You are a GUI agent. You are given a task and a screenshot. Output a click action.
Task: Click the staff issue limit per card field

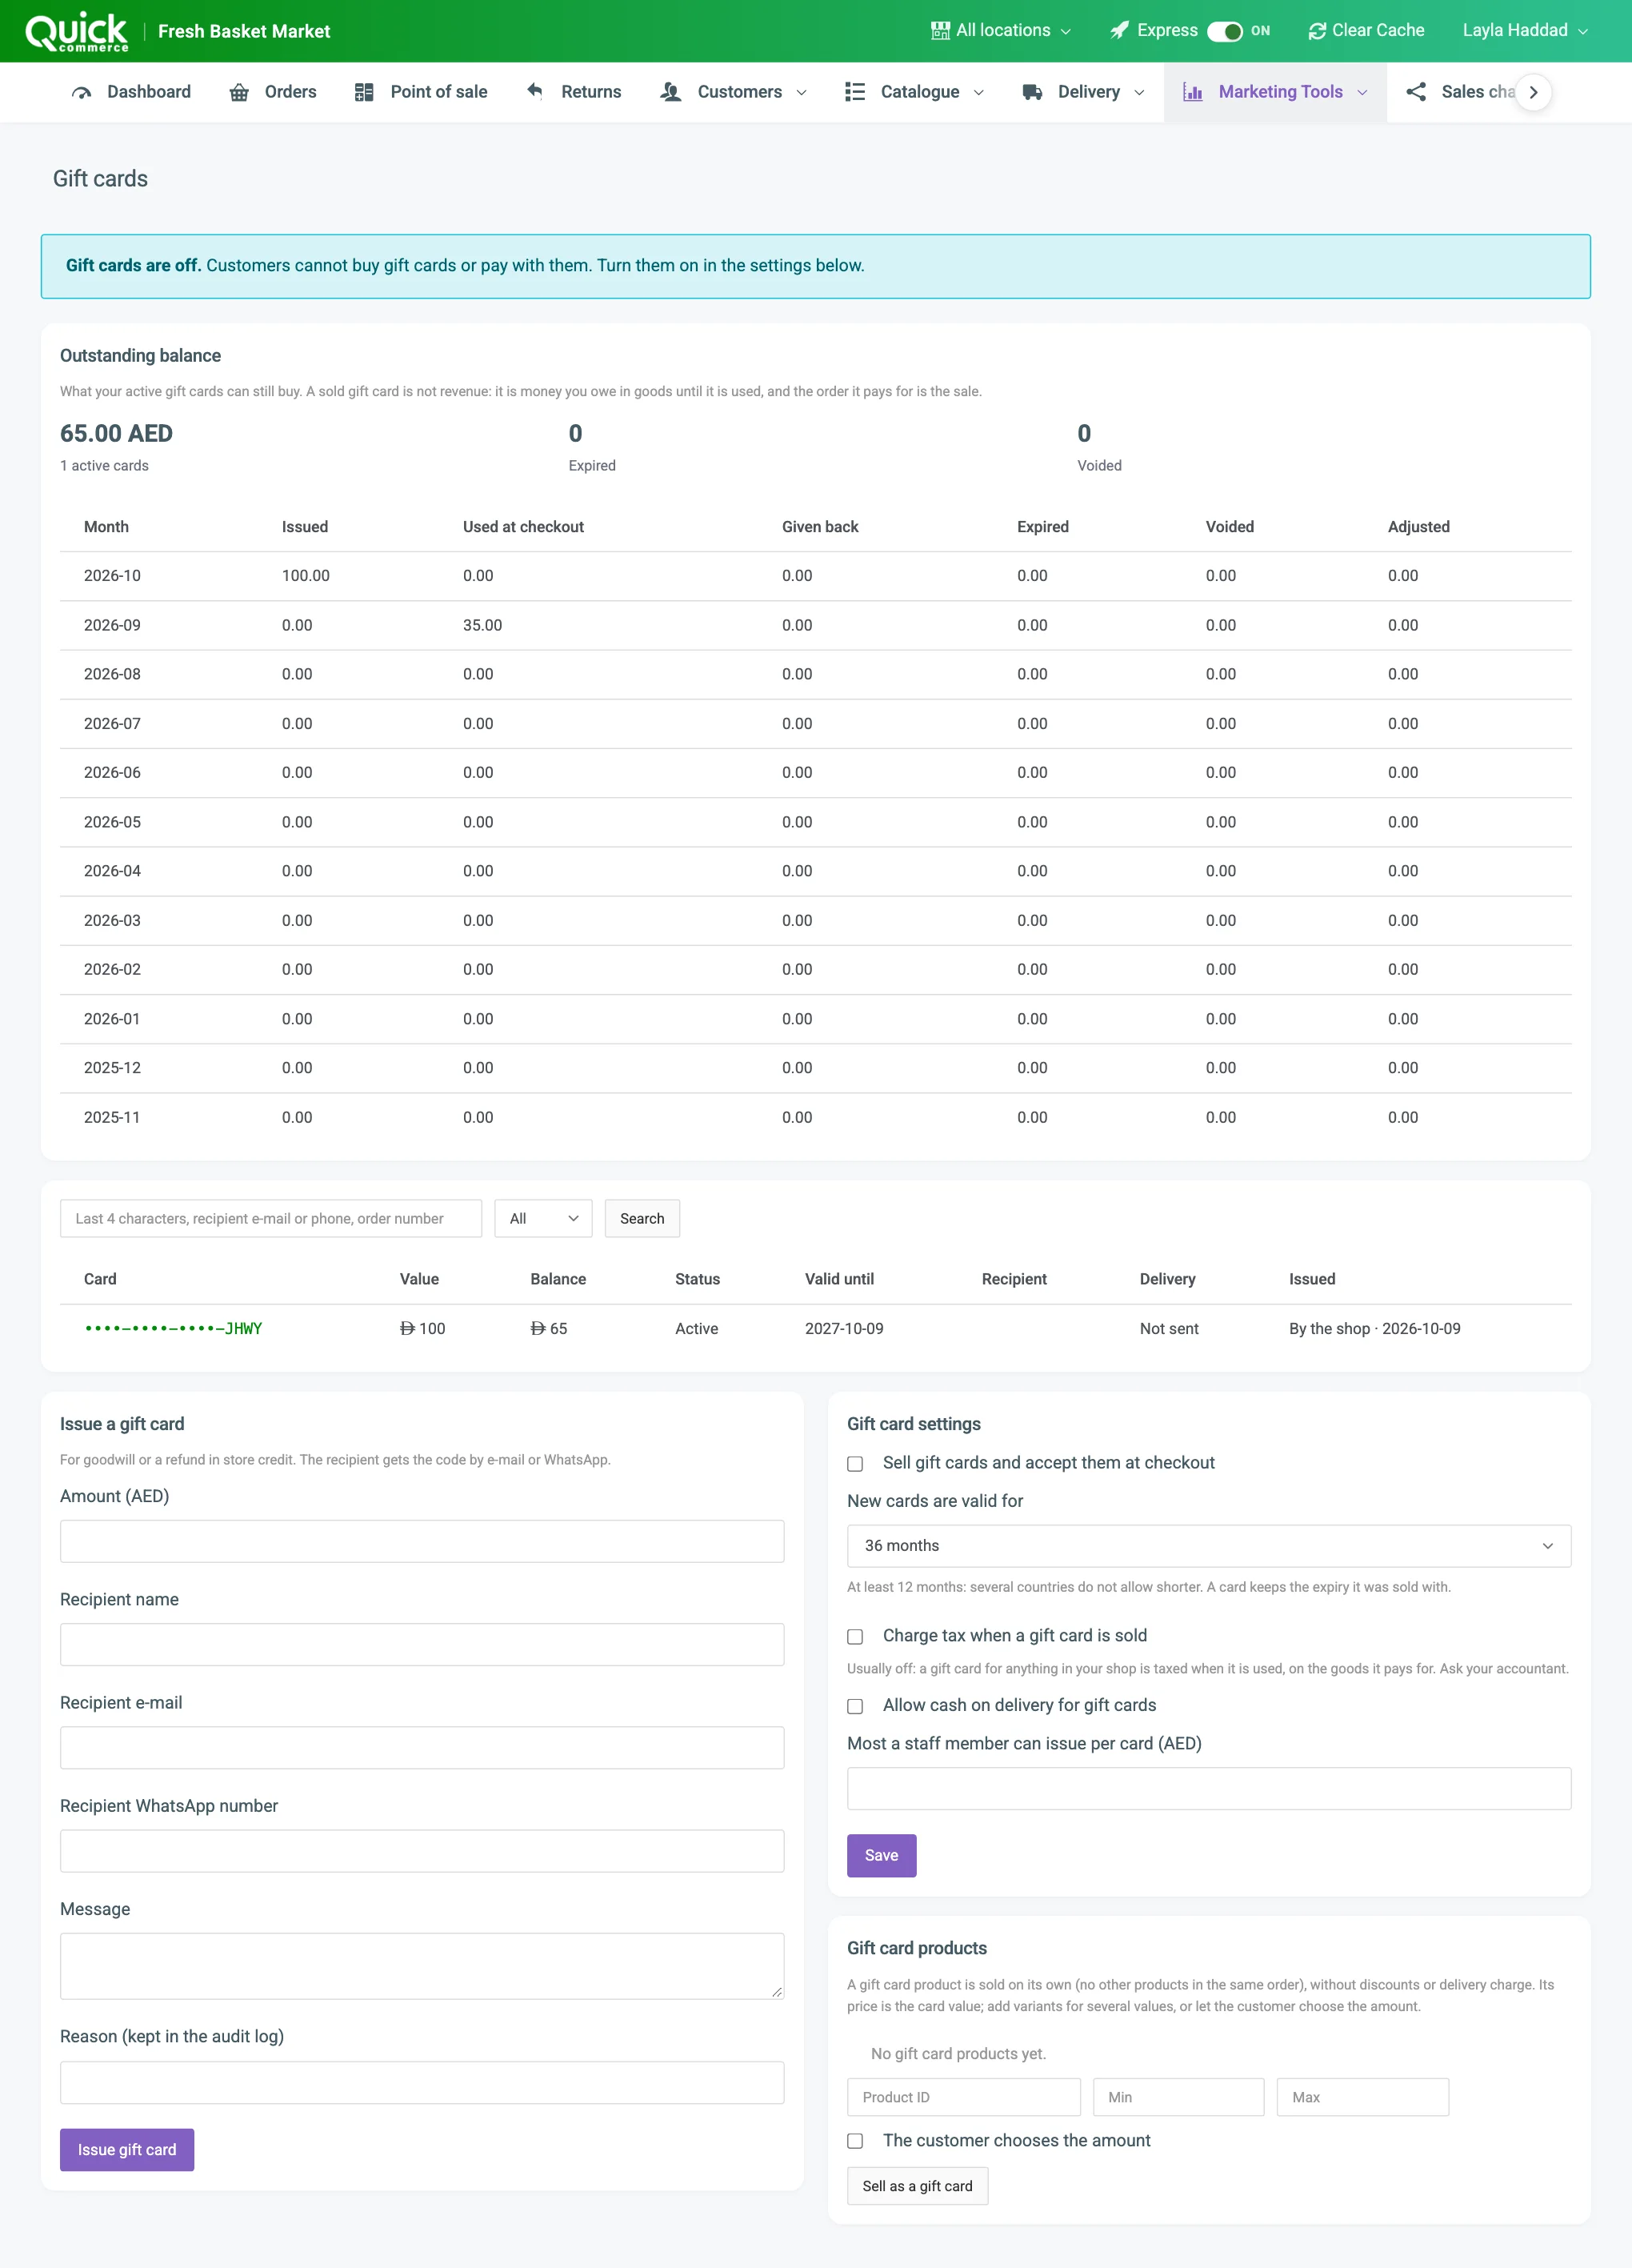1208,1789
